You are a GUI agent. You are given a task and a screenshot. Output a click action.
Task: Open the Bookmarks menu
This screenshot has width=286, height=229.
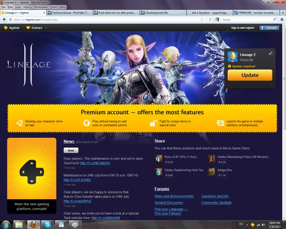point(41,7)
